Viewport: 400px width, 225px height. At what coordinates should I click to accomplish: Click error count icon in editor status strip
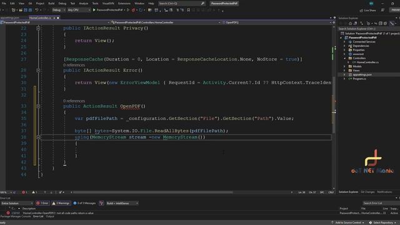pos(24,192)
